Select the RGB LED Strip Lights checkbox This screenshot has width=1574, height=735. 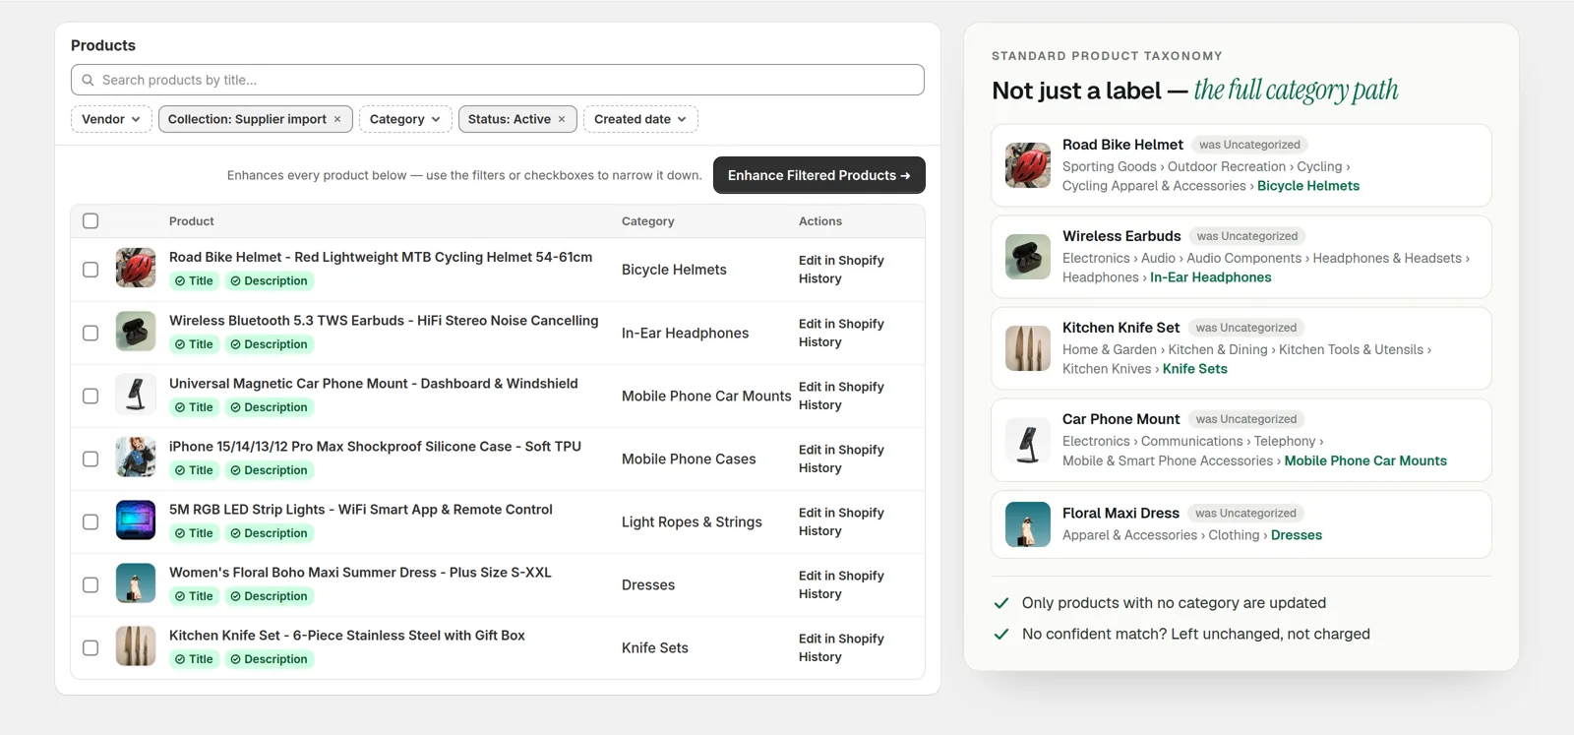tap(91, 521)
